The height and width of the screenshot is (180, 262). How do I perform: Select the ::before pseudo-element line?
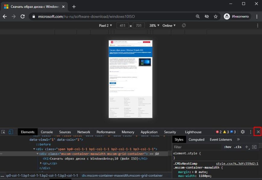[43, 144]
